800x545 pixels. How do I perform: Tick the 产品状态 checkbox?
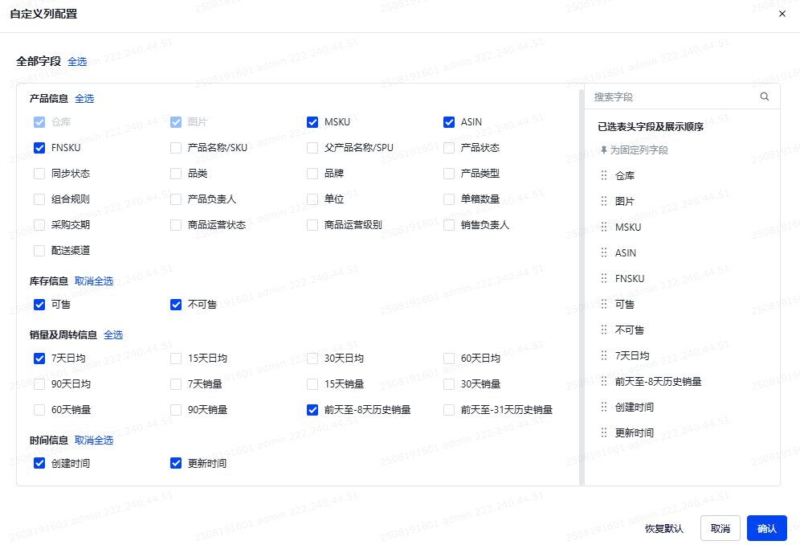pyautogui.click(x=449, y=148)
